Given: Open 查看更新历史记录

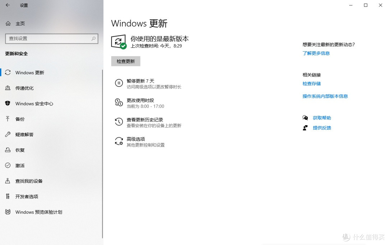Looking at the screenshot, I should tap(145, 119).
